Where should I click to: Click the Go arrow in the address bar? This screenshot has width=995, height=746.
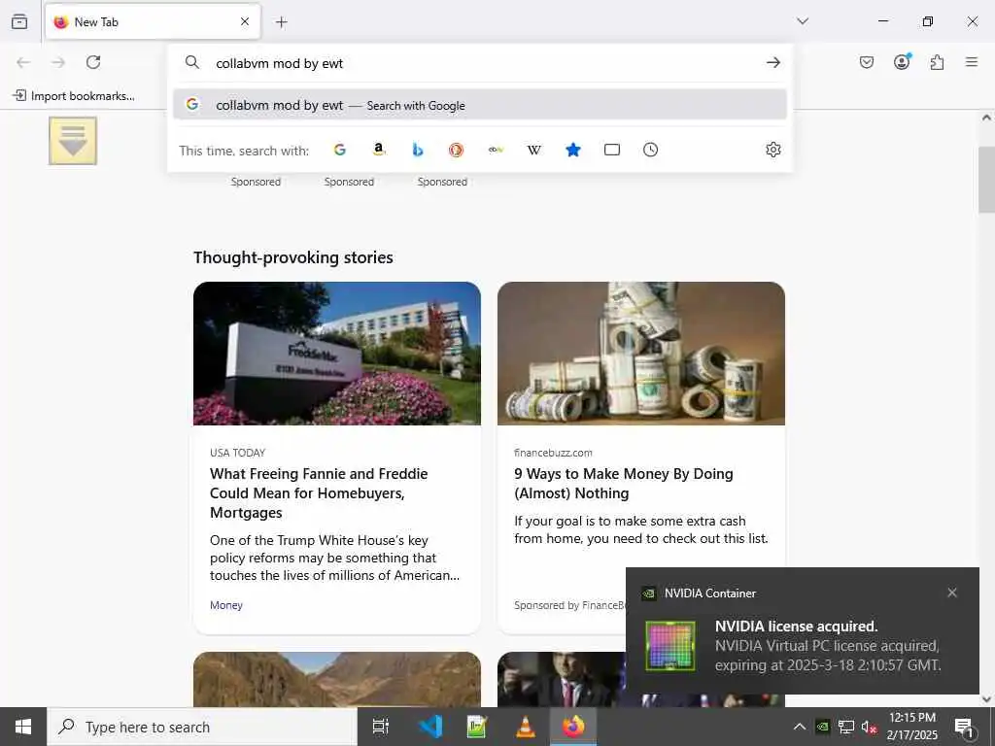point(772,62)
